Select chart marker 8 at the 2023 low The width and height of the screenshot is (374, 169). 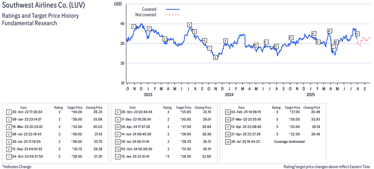215,58
